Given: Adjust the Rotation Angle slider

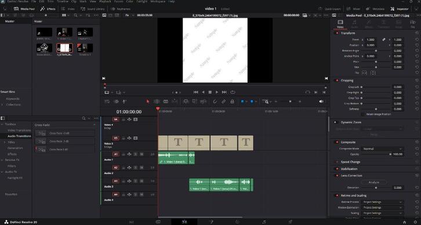Looking at the screenshot, I should [x=376, y=51].
